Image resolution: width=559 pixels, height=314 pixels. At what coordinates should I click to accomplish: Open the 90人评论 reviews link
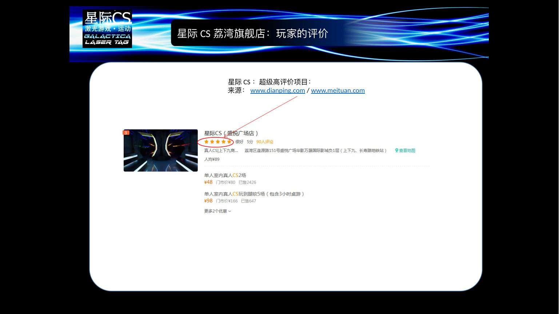(265, 142)
